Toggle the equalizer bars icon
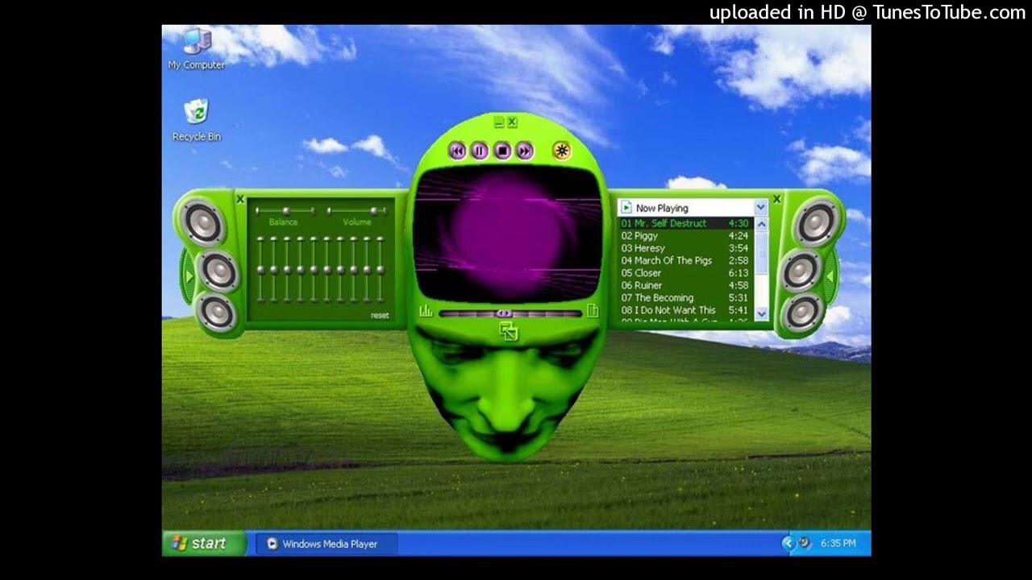 [x=426, y=312]
